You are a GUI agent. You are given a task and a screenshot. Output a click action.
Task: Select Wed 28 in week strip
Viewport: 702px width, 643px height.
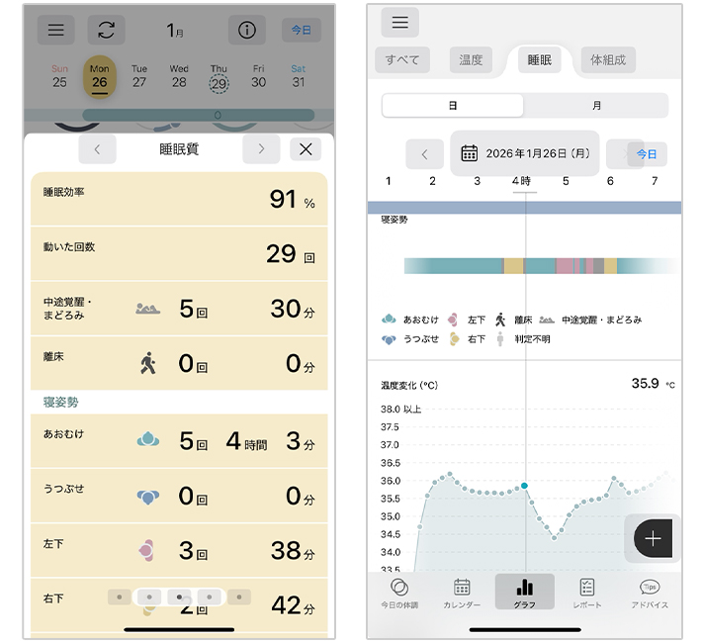pos(179,76)
